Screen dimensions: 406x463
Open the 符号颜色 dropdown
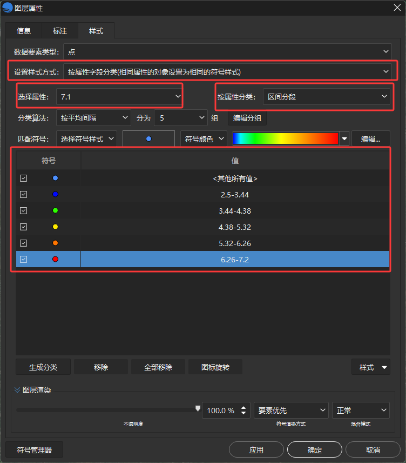pyautogui.click(x=204, y=139)
